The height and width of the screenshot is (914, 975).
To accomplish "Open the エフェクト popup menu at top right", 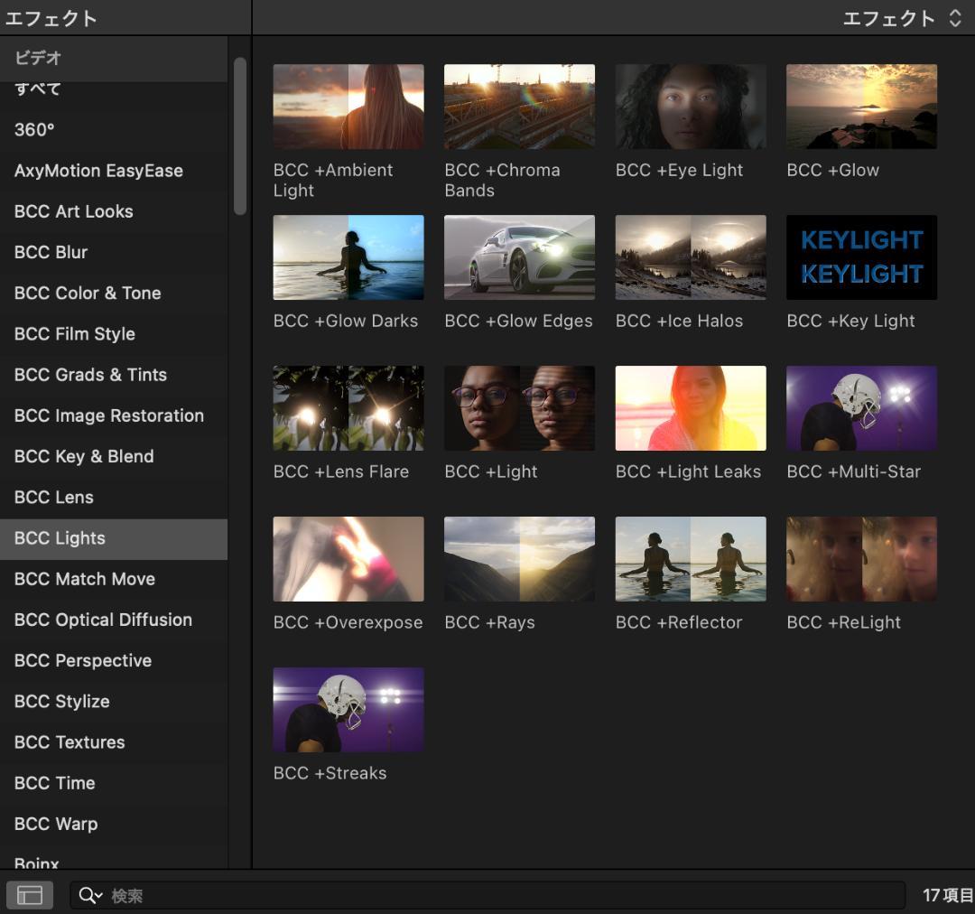I will [901, 18].
